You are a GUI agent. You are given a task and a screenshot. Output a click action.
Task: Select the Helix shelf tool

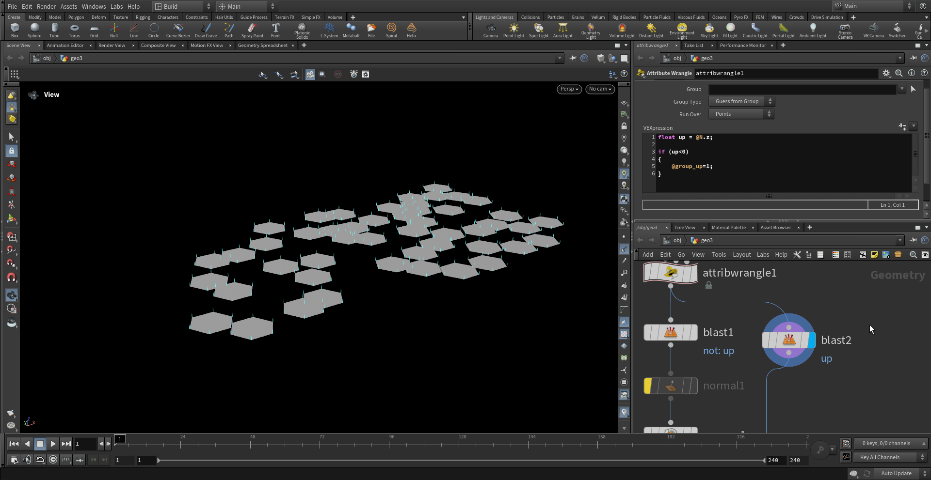pos(411,30)
